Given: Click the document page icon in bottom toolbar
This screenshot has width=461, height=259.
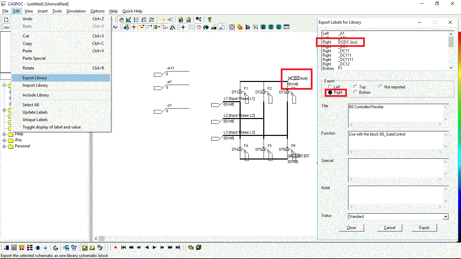Looking at the screenshot, I should 14,248.
